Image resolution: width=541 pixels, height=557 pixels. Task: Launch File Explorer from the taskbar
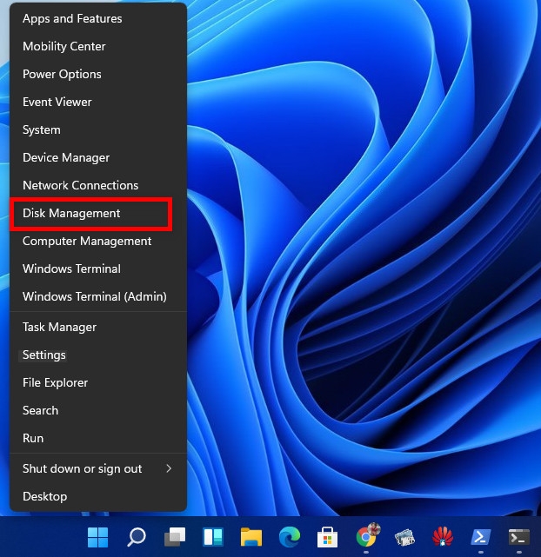point(251,537)
